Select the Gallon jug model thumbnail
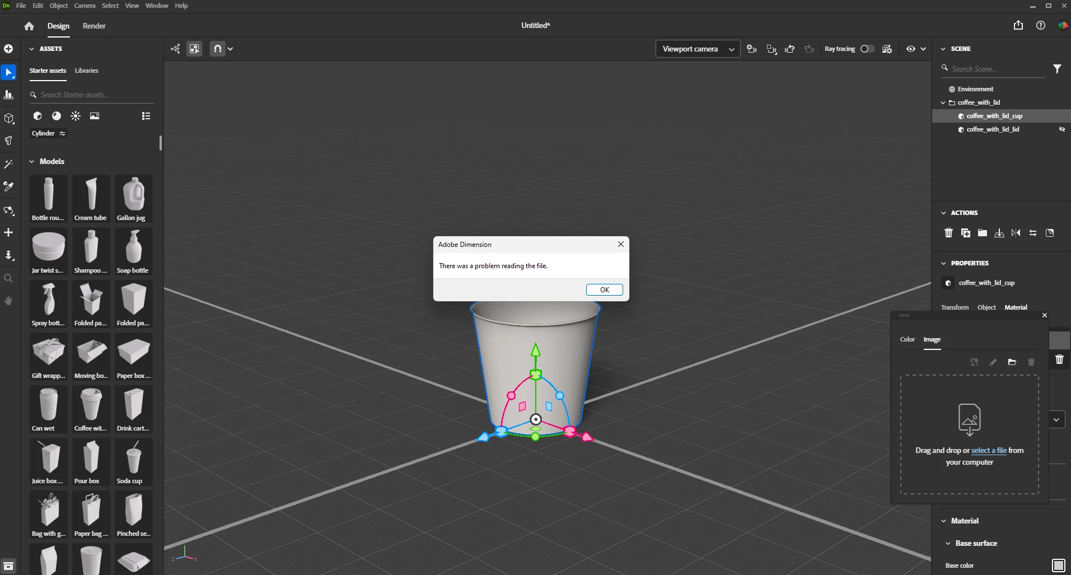 click(x=134, y=199)
